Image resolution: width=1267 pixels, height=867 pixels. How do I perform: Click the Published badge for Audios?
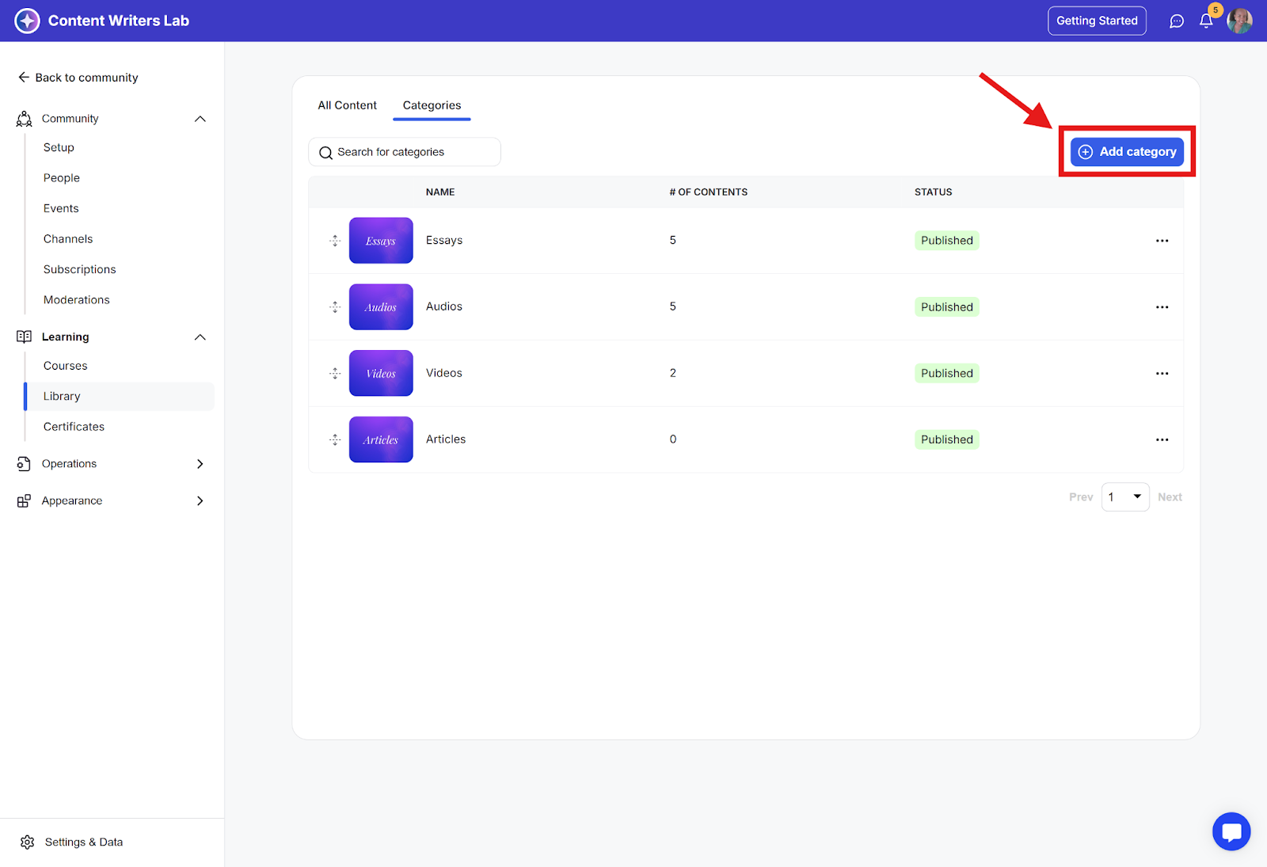(x=947, y=307)
